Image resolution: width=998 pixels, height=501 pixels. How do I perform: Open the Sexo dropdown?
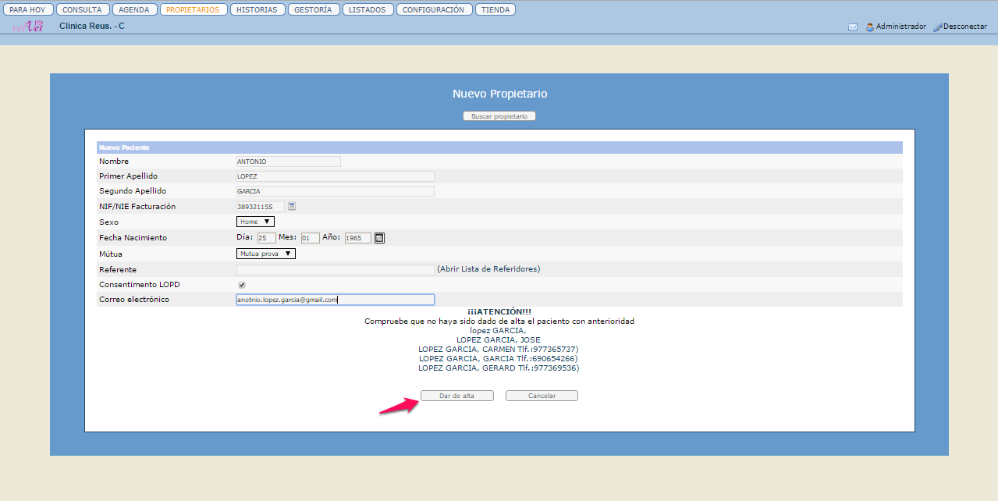coord(255,222)
